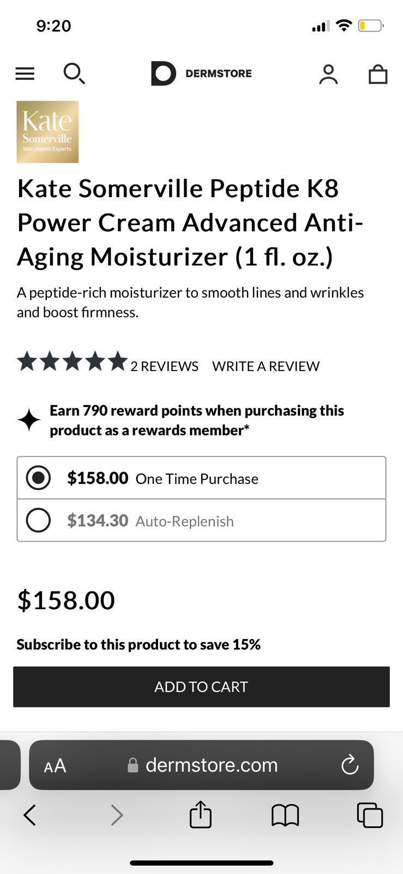Open the hamburger navigation menu
Screen dimensions: 403x874
[x=25, y=74]
